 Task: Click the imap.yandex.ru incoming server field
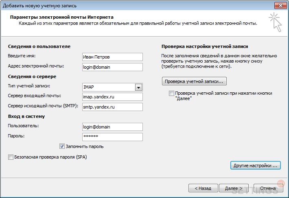click(x=112, y=97)
